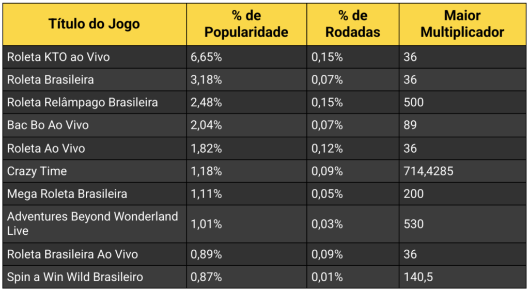529x291 pixels.
Task: Select the 2,04% popularity cell
Action: pyautogui.click(x=206, y=125)
